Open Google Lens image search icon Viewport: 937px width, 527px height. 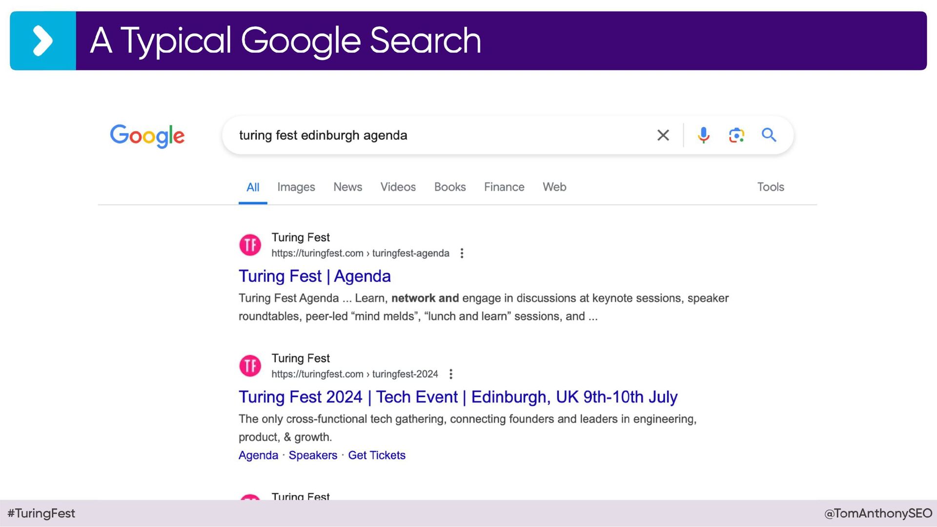(736, 135)
